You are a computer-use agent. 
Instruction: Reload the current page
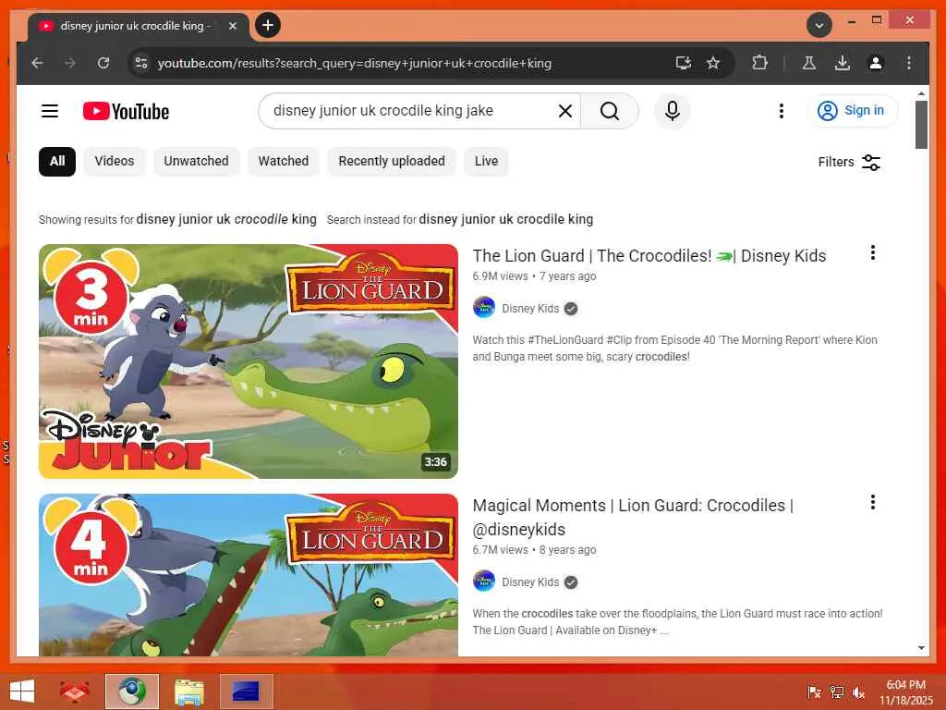pos(103,63)
